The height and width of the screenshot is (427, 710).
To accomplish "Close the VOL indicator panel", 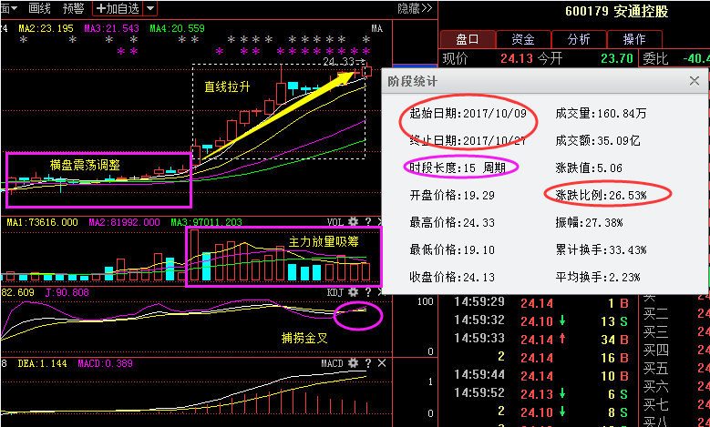I will pos(380,222).
